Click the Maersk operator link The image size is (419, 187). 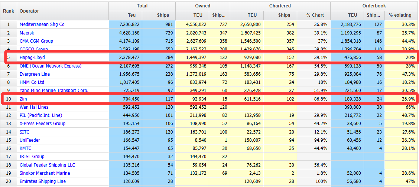tap(27, 33)
